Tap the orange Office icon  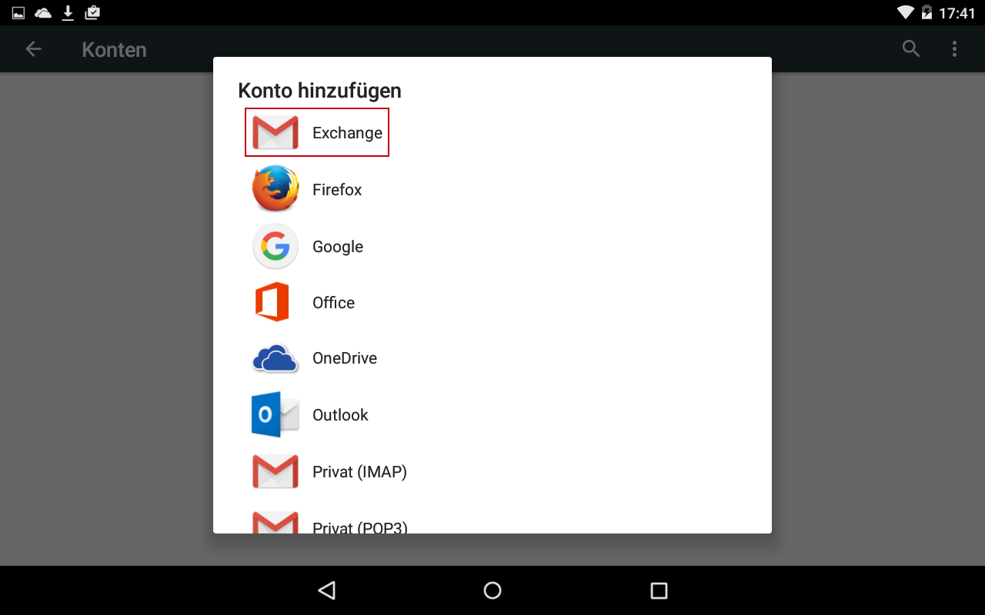click(272, 302)
